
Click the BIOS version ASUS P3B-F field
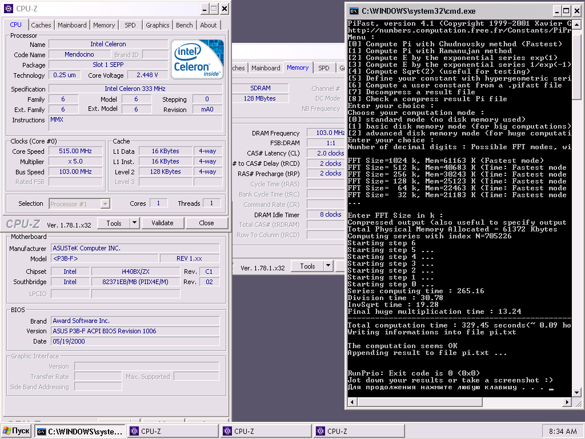[x=135, y=331]
